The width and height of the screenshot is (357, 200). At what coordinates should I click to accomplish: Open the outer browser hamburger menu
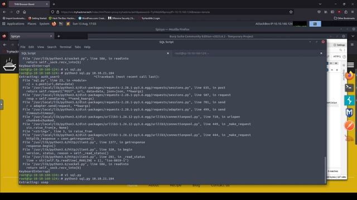[x=353, y=12]
